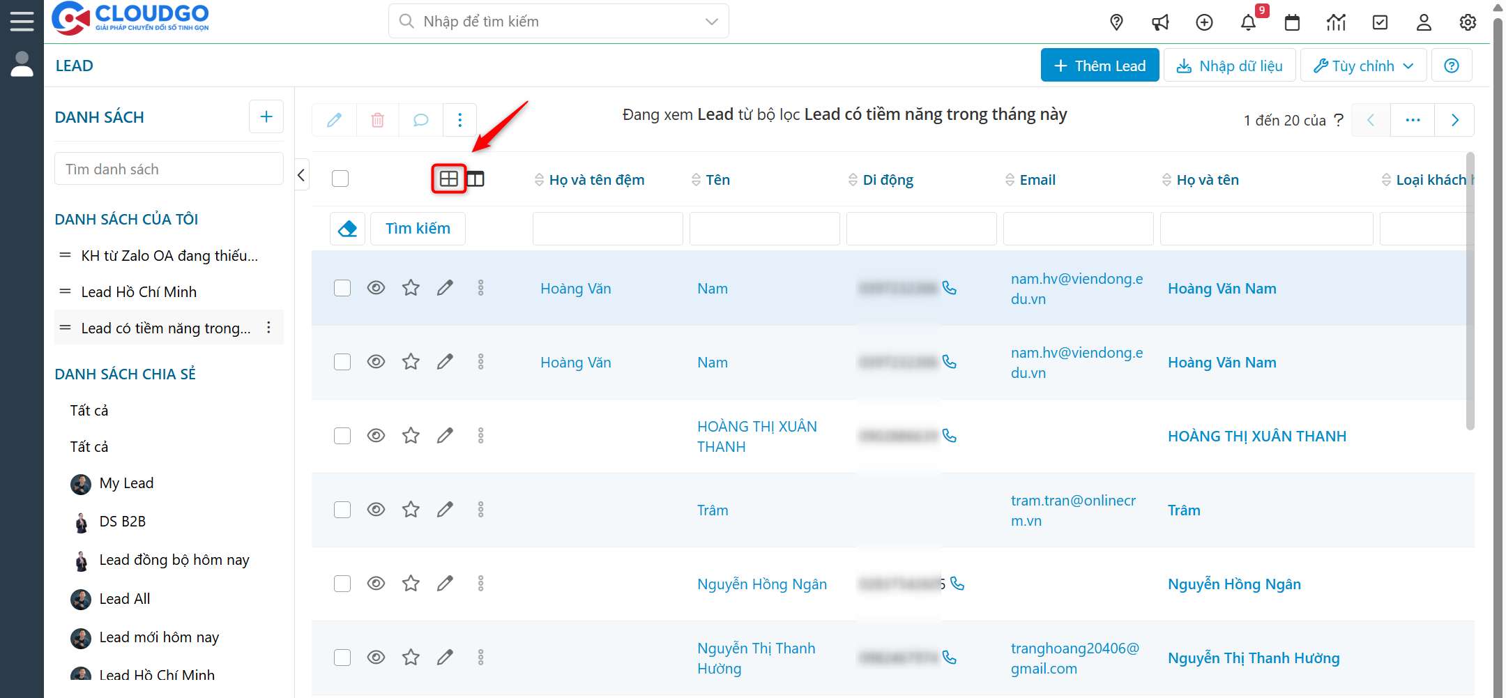Open the global search dropdown arrow
Image resolution: width=1506 pixels, height=698 pixels.
pyautogui.click(x=711, y=22)
